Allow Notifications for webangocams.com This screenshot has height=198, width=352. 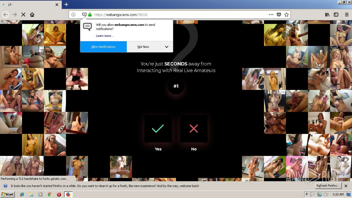[x=103, y=47]
